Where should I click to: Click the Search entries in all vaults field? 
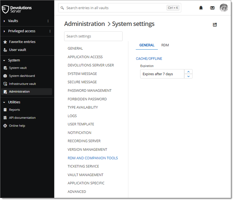click(120, 8)
